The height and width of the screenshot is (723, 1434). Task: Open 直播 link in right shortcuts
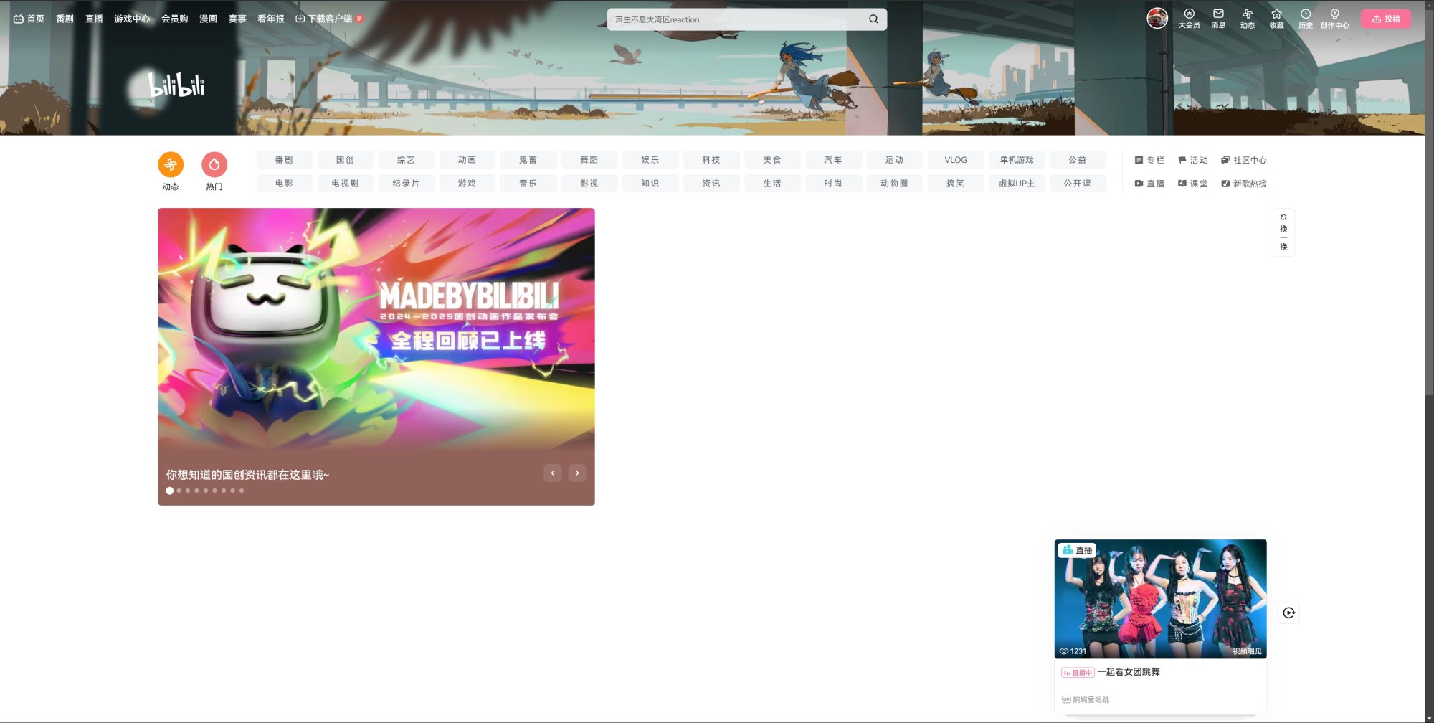[1149, 184]
